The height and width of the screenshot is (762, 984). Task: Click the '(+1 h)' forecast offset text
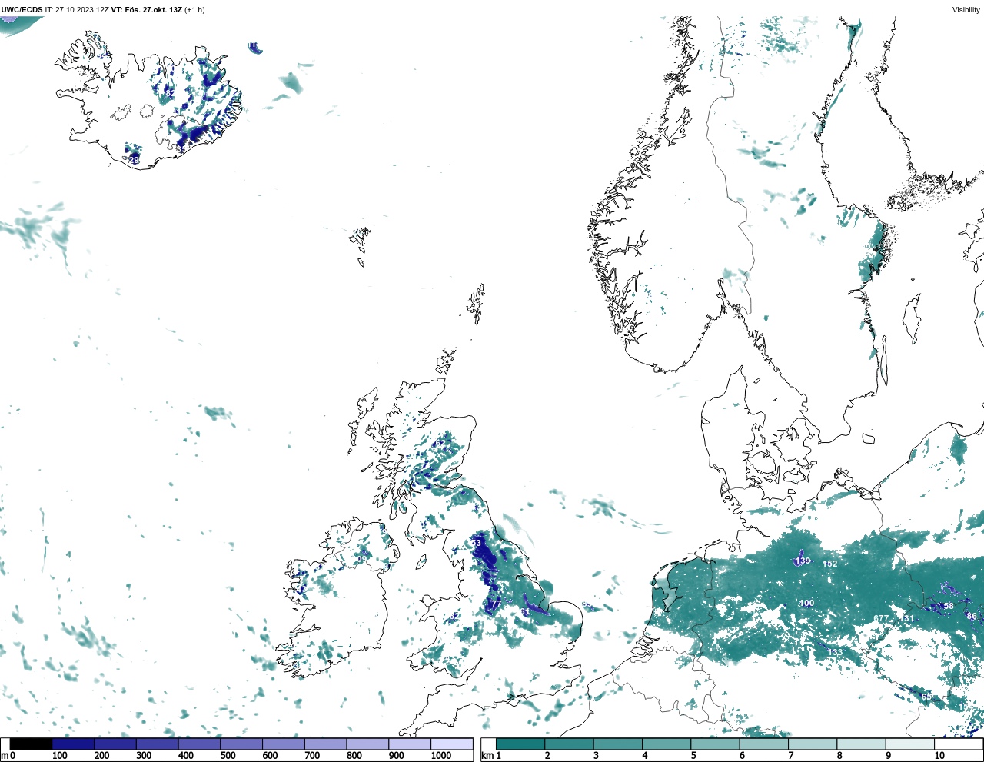(x=195, y=10)
